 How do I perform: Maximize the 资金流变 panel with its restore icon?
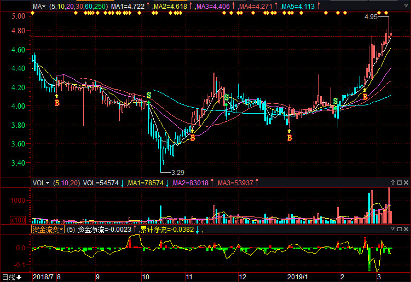pos(399,230)
